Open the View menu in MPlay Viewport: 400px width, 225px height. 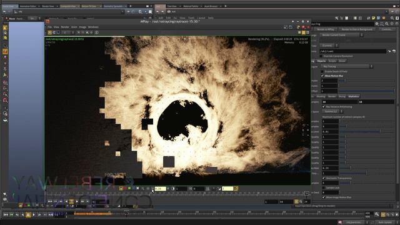point(56,27)
